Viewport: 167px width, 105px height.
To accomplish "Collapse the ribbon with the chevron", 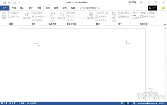I will click(x=165, y=24).
